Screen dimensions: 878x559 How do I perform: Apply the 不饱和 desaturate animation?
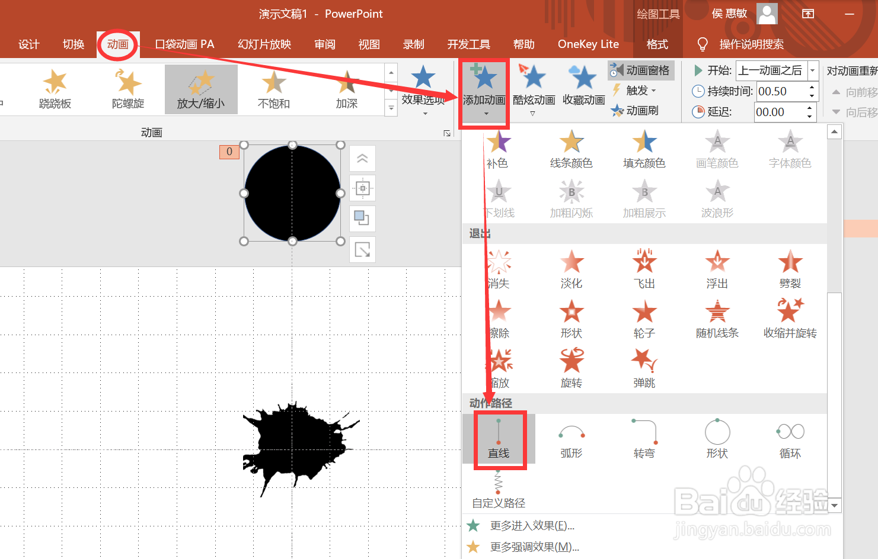pyautogui.click(x=274, y=89)
